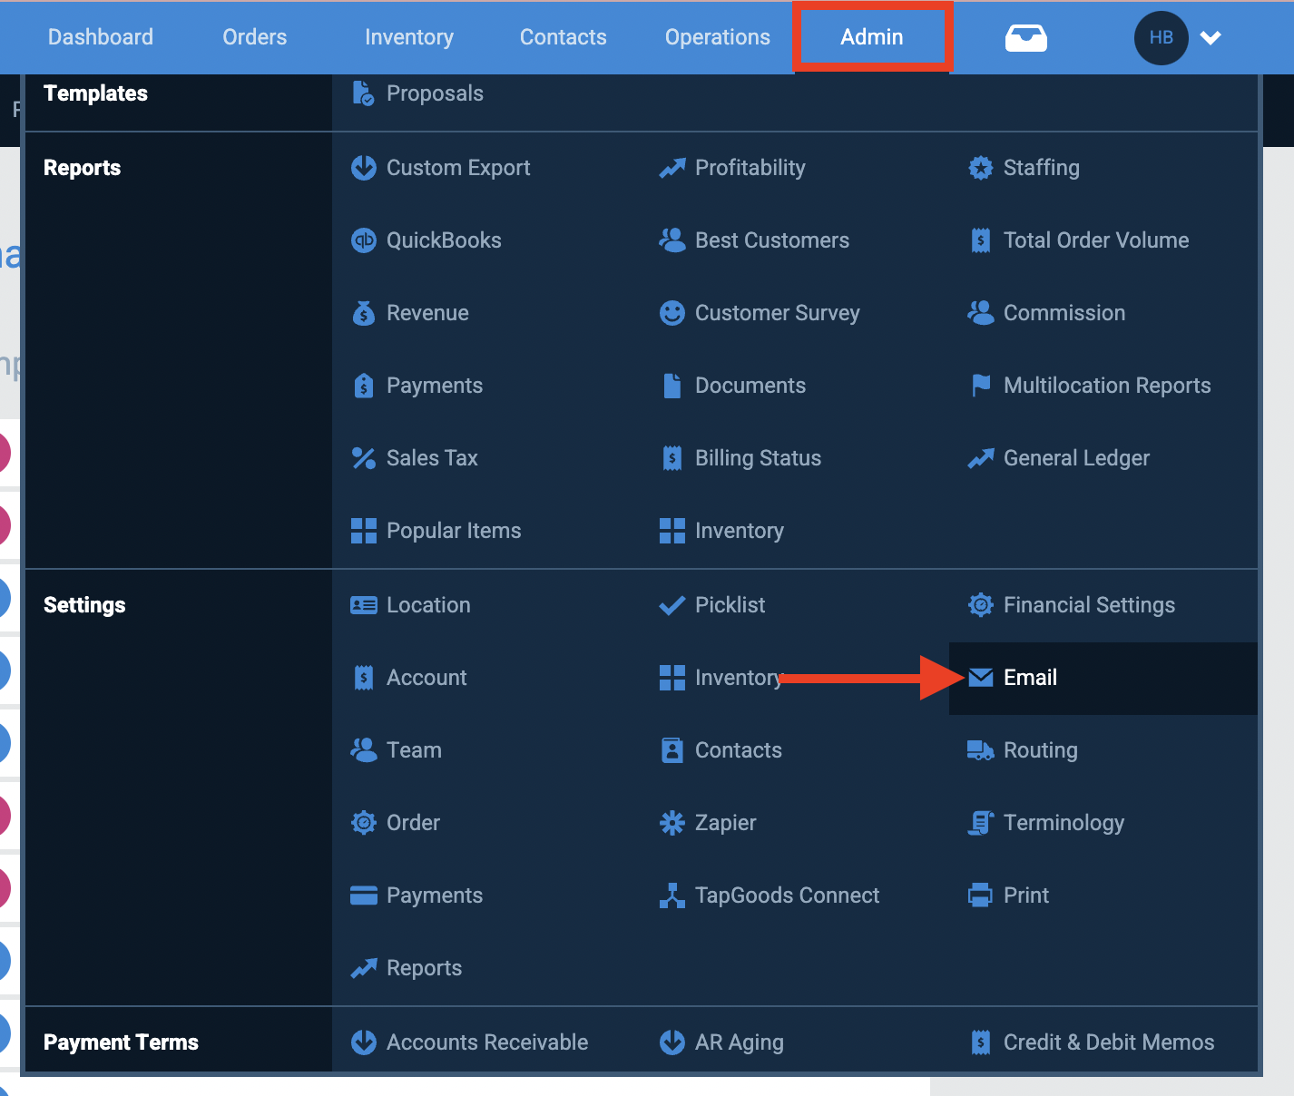Click the Total Order Volume receipt icon
The height and width of the screenshot is (1096, 1294).
coord(981,240)
